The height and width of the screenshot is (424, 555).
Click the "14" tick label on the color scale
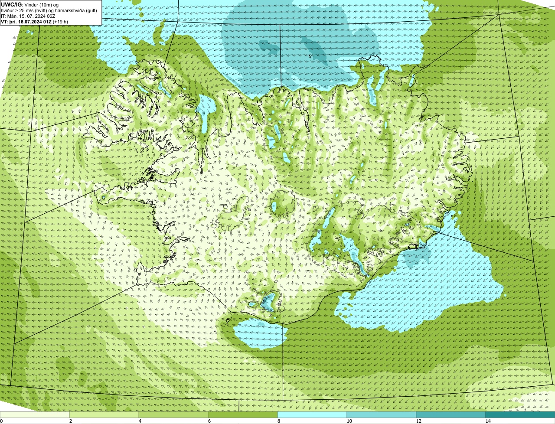click(x=488, y=421)
